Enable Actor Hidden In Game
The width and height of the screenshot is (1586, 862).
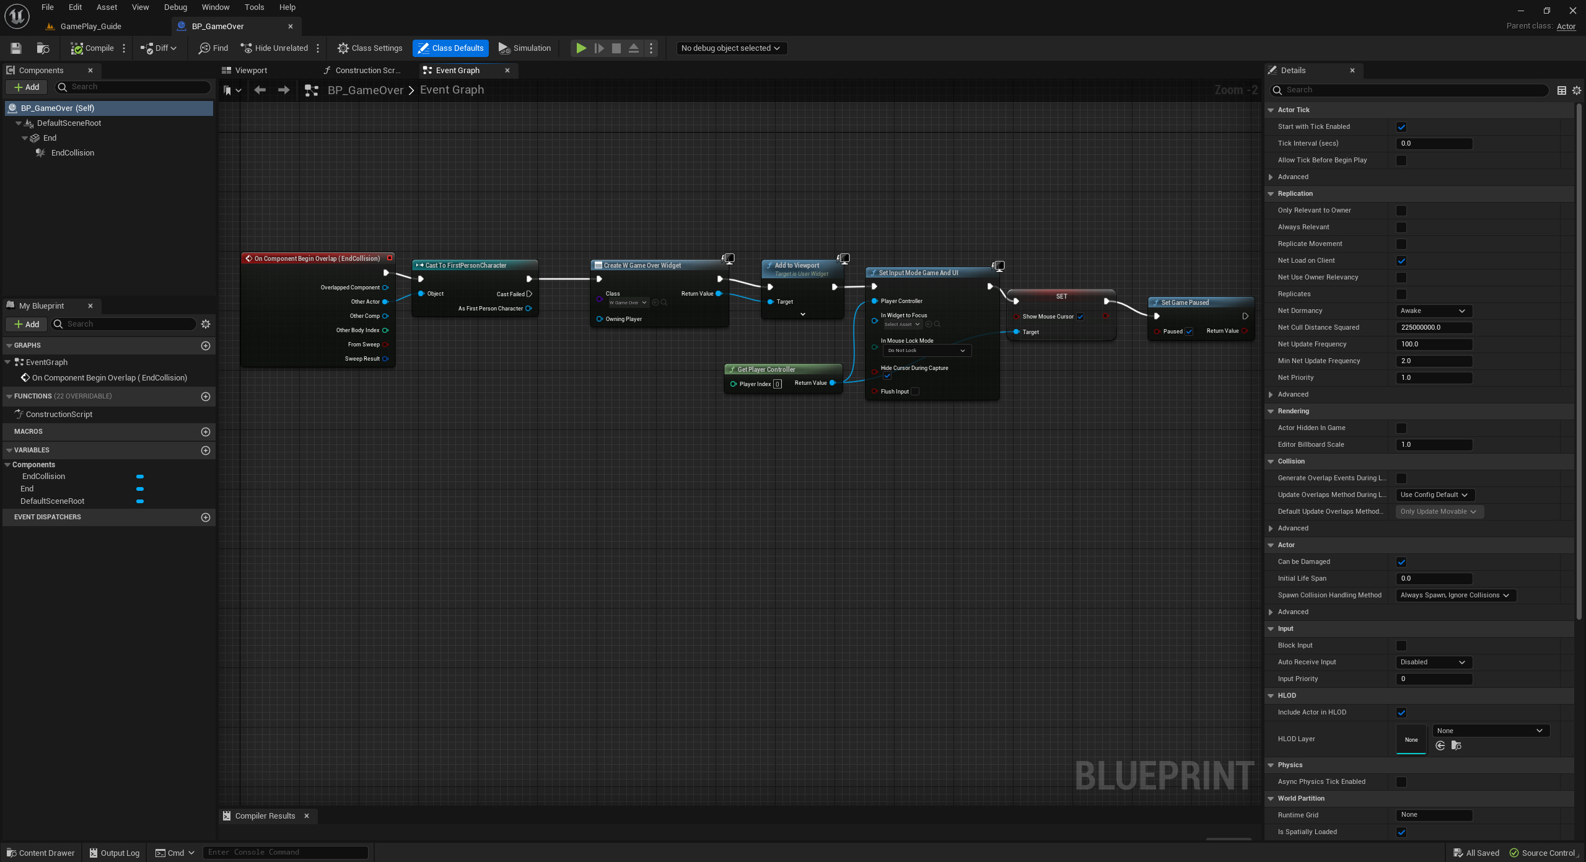[x=1401, y=428]
